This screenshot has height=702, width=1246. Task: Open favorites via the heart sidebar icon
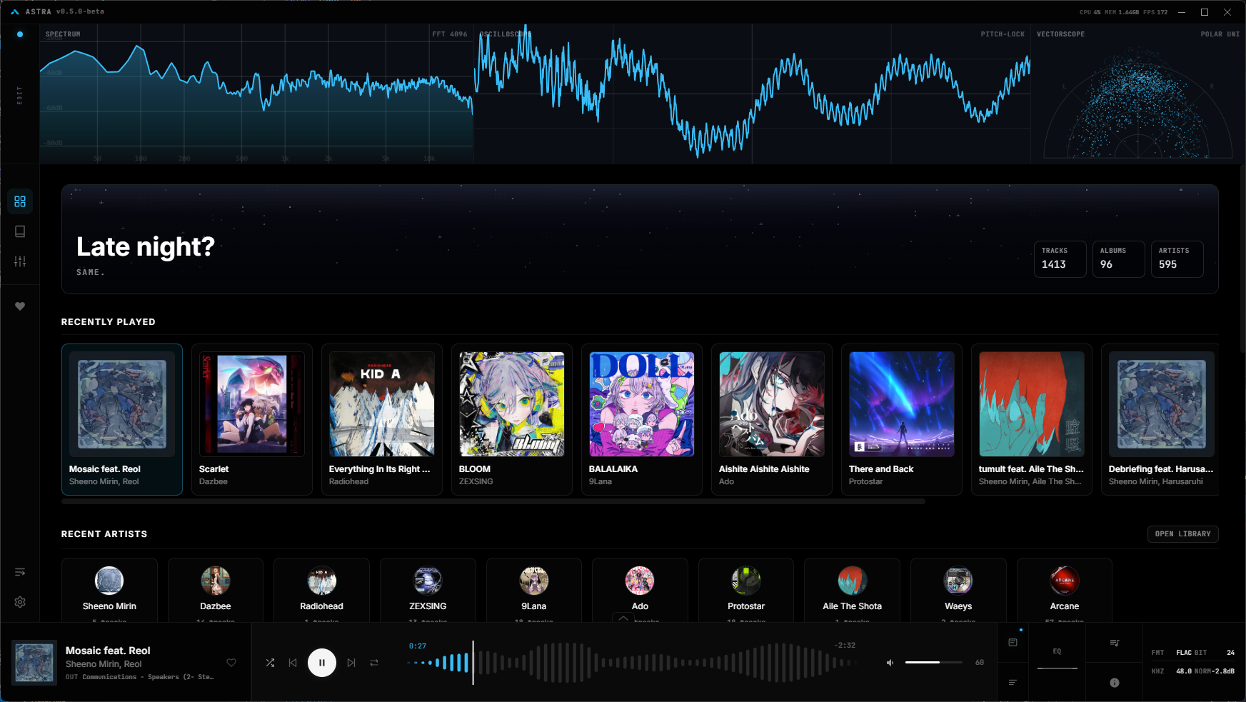pyautogui.click(x=20, y=306)
